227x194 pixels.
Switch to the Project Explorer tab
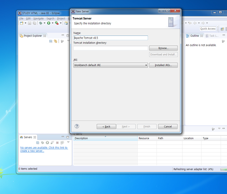pyautogui.click(x=33, y=36)
